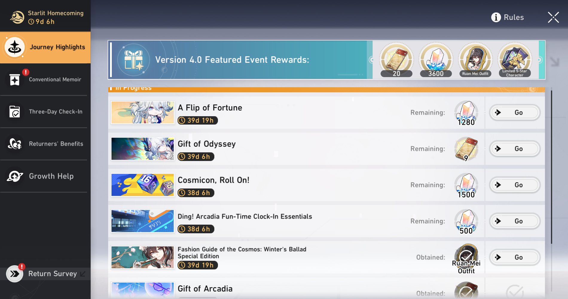Click the 1500 Stellar Jade remaining reward
Image resolution: width=568 pixels, height=299 pixels.
tap(466, 185)
